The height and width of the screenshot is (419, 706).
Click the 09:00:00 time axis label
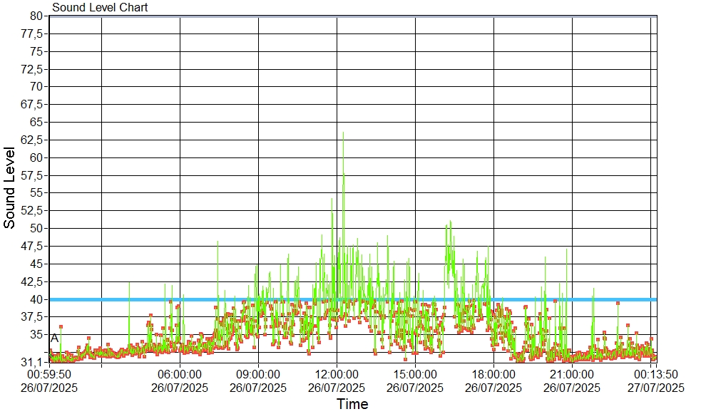point(258,374)
